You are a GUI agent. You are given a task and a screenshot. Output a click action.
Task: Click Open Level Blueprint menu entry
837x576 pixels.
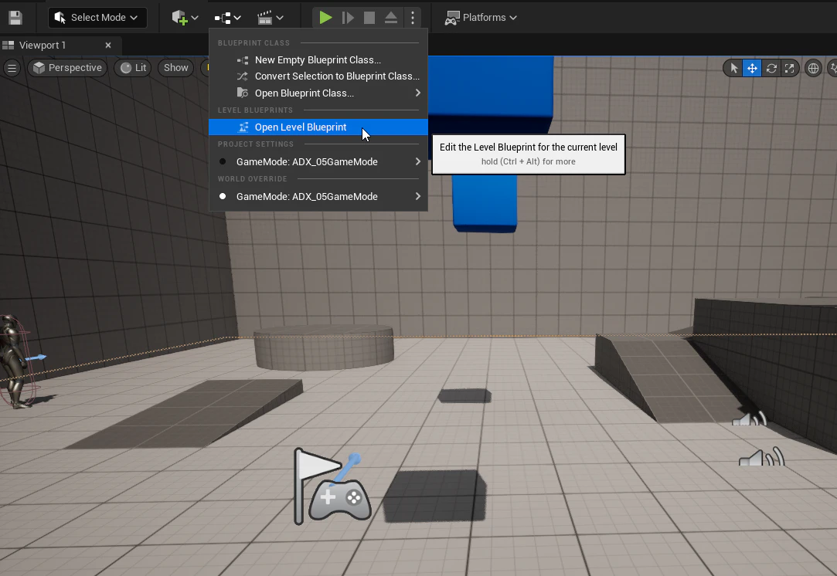[318, 127]
